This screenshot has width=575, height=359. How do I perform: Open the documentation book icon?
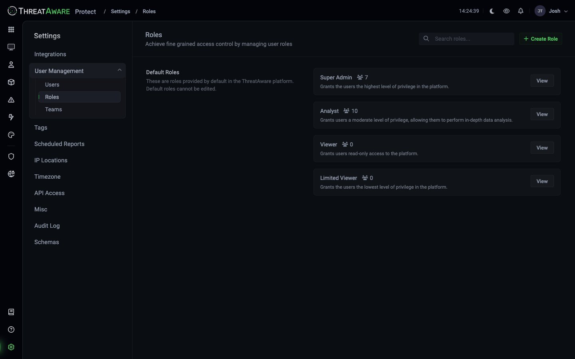[11, 312]
